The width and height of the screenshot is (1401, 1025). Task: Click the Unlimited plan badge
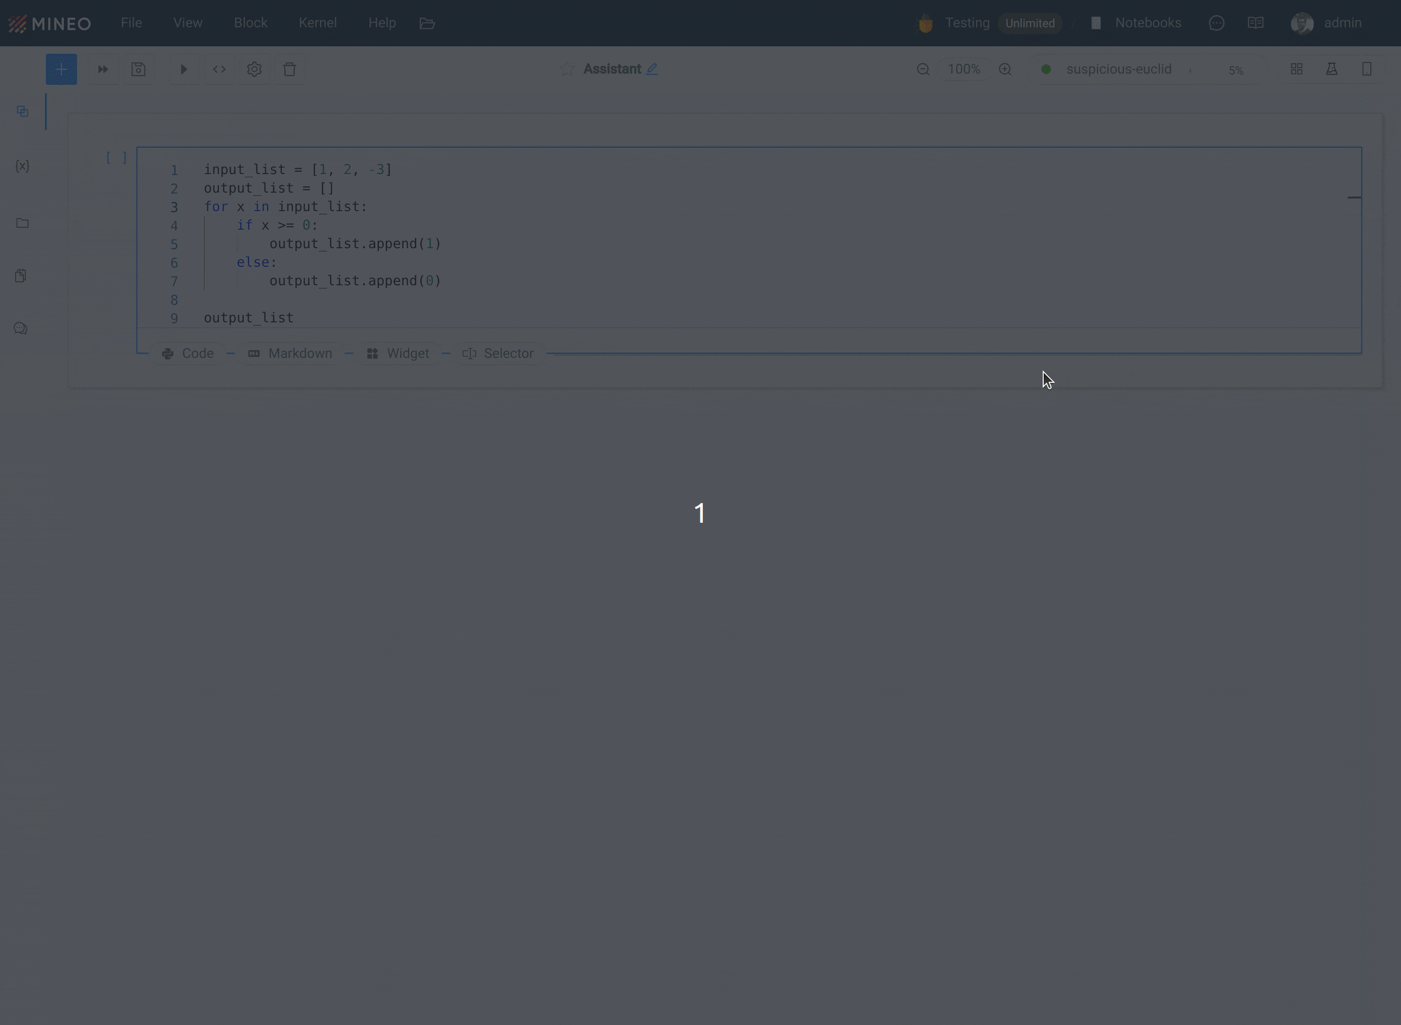(x=1030, y=23)
